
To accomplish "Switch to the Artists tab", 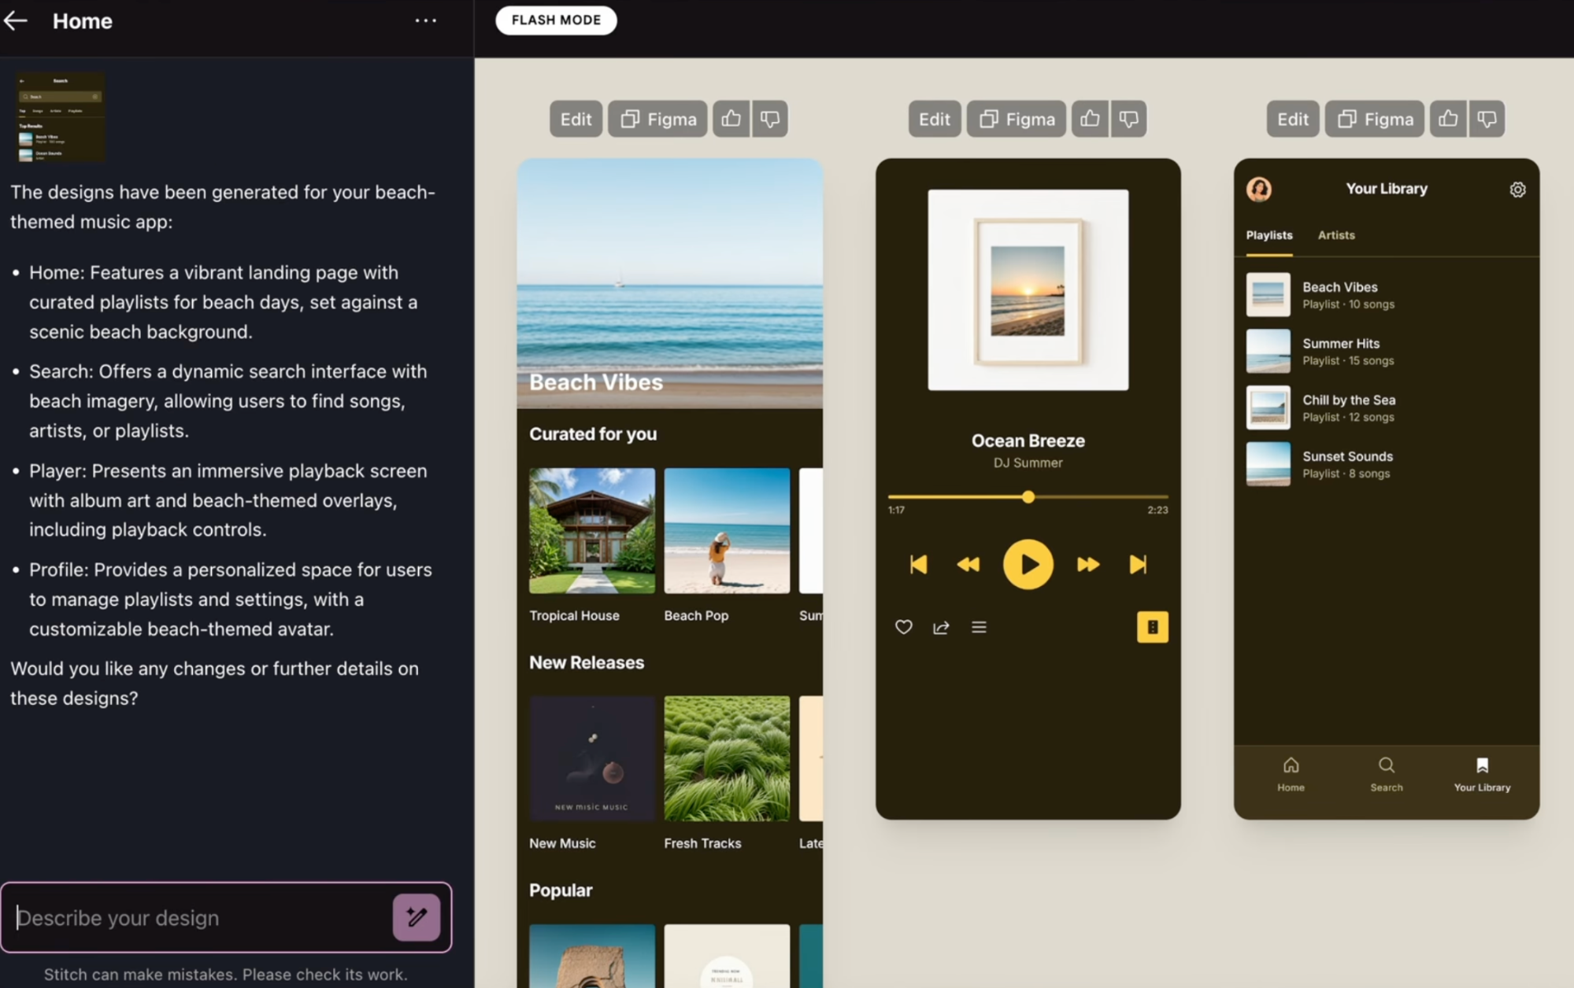I will click(1336, 235).
